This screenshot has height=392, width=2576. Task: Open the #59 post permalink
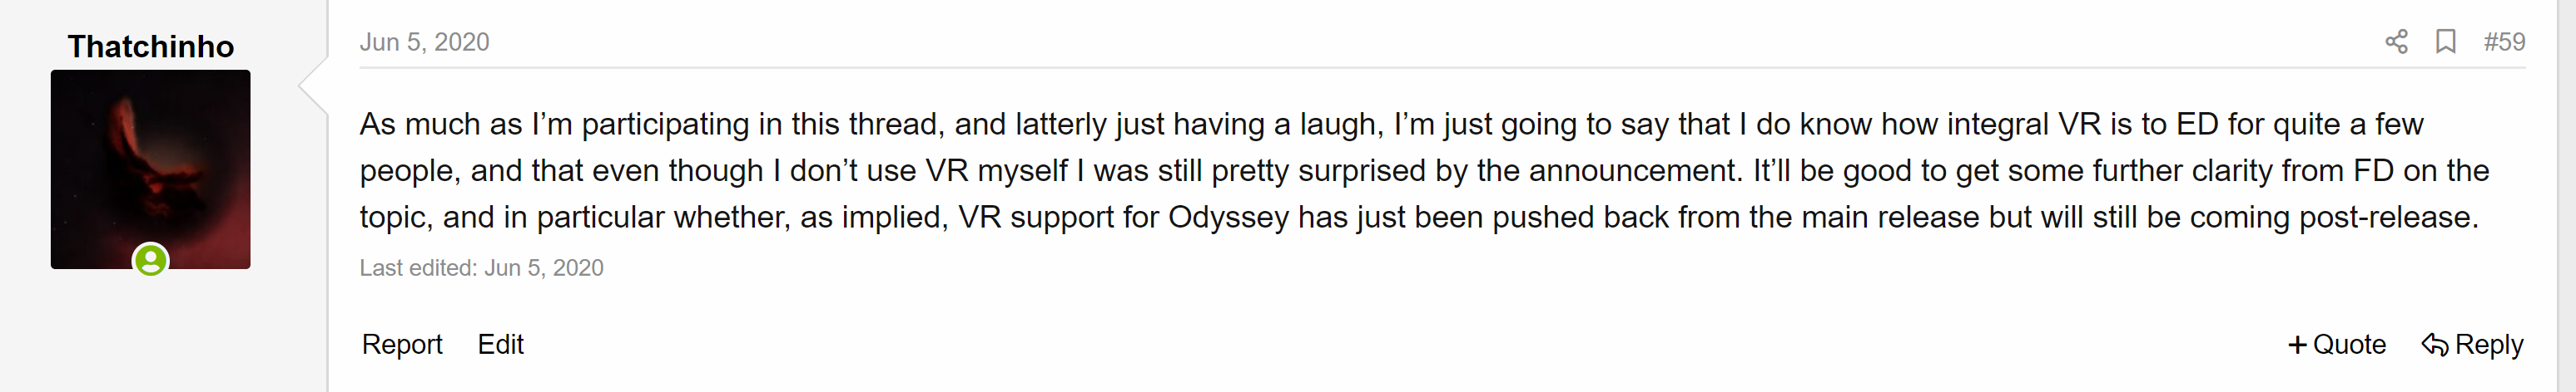point(2504,42)
